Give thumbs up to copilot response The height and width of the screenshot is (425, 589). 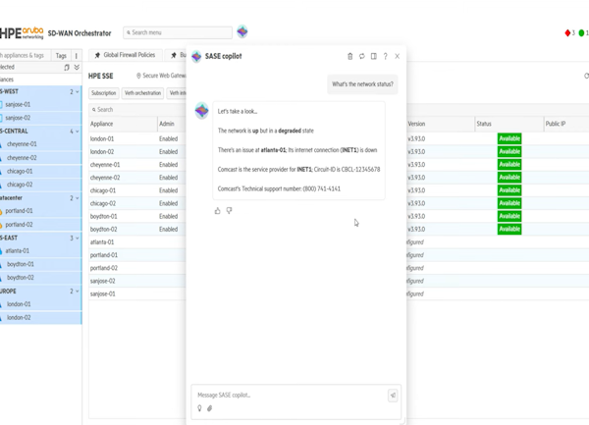[218, 211]
